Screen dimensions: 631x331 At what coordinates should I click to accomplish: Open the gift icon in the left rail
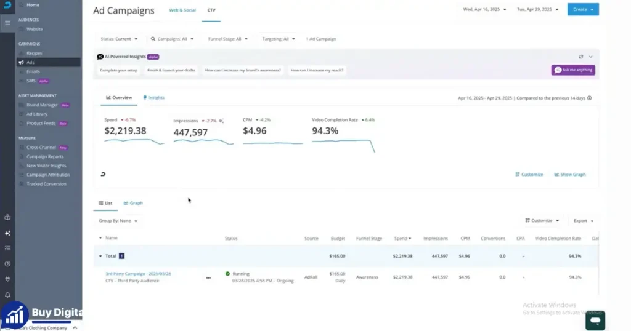click(7, 217)
